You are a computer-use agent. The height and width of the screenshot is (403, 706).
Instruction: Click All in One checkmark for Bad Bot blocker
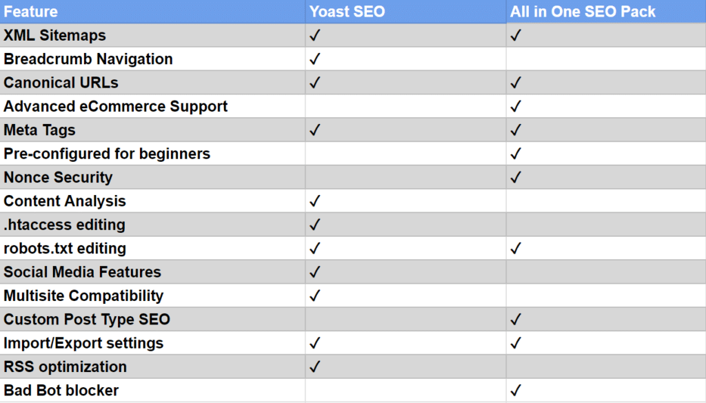(x=516, y=391)
